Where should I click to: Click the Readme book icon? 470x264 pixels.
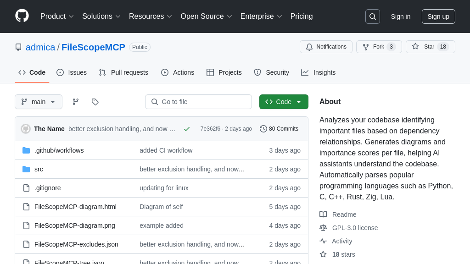coord(323,214)
